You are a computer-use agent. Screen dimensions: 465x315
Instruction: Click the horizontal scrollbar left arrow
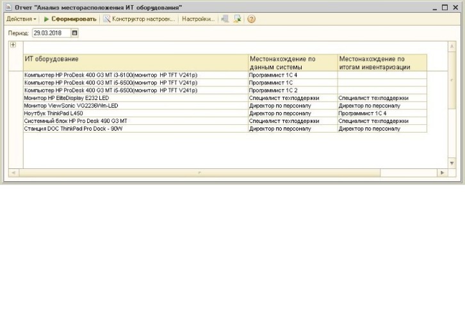tap(13, 173)
